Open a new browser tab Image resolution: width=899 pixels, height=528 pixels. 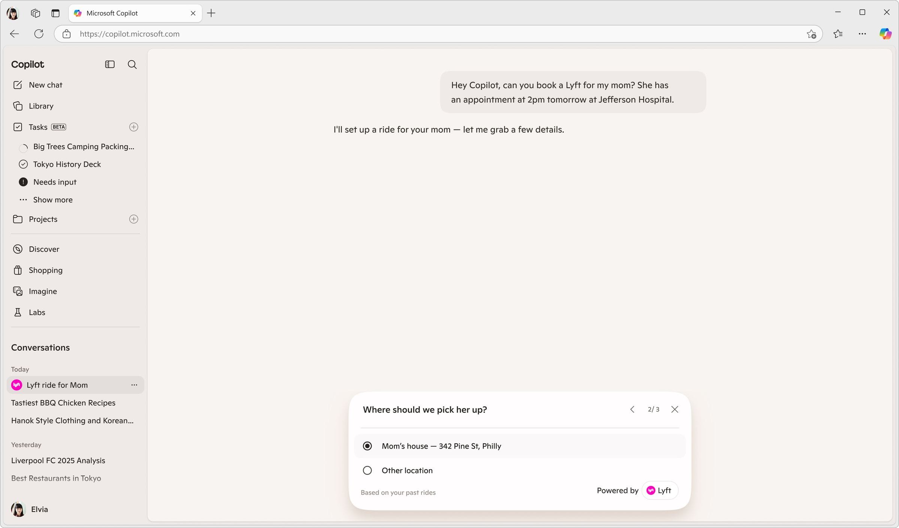pyautogui.click(x=211, y=13)
